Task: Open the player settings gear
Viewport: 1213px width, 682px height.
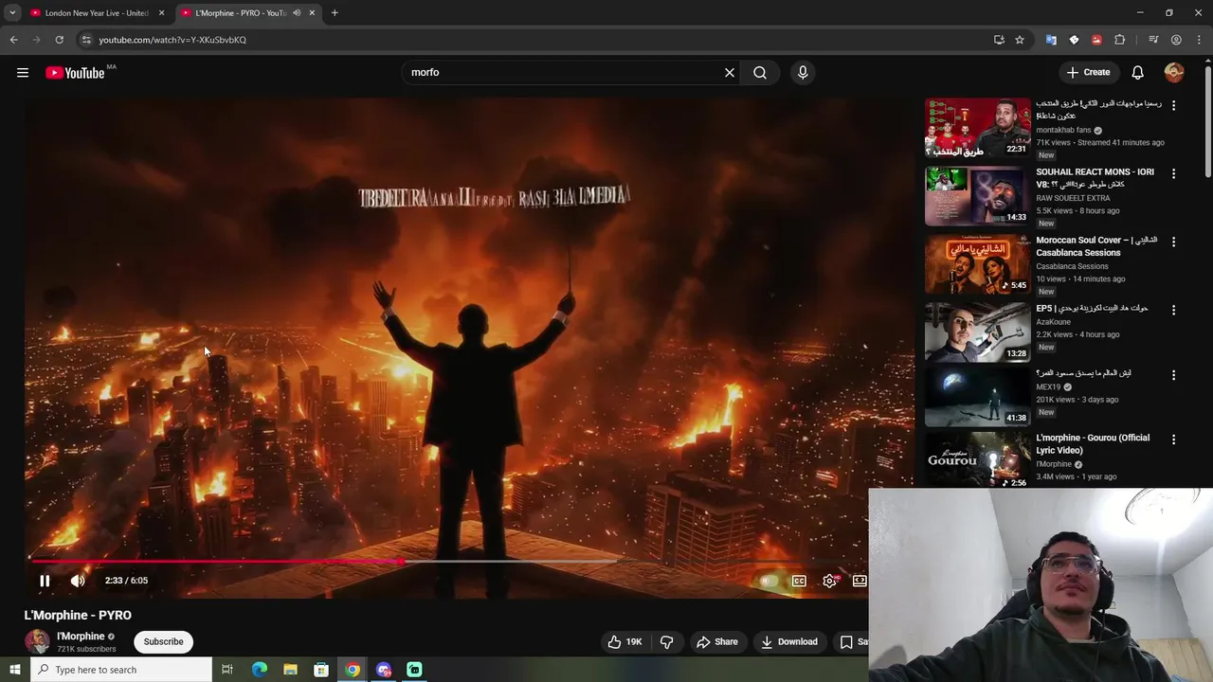Action: click(830, 581)
